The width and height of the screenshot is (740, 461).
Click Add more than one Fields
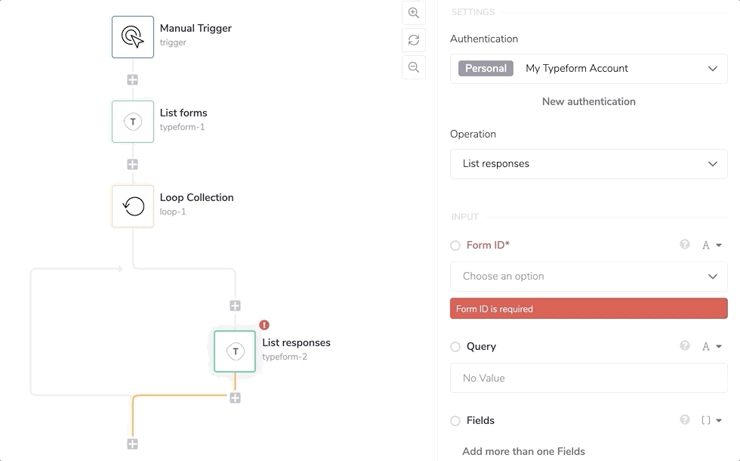pos(523,451)
